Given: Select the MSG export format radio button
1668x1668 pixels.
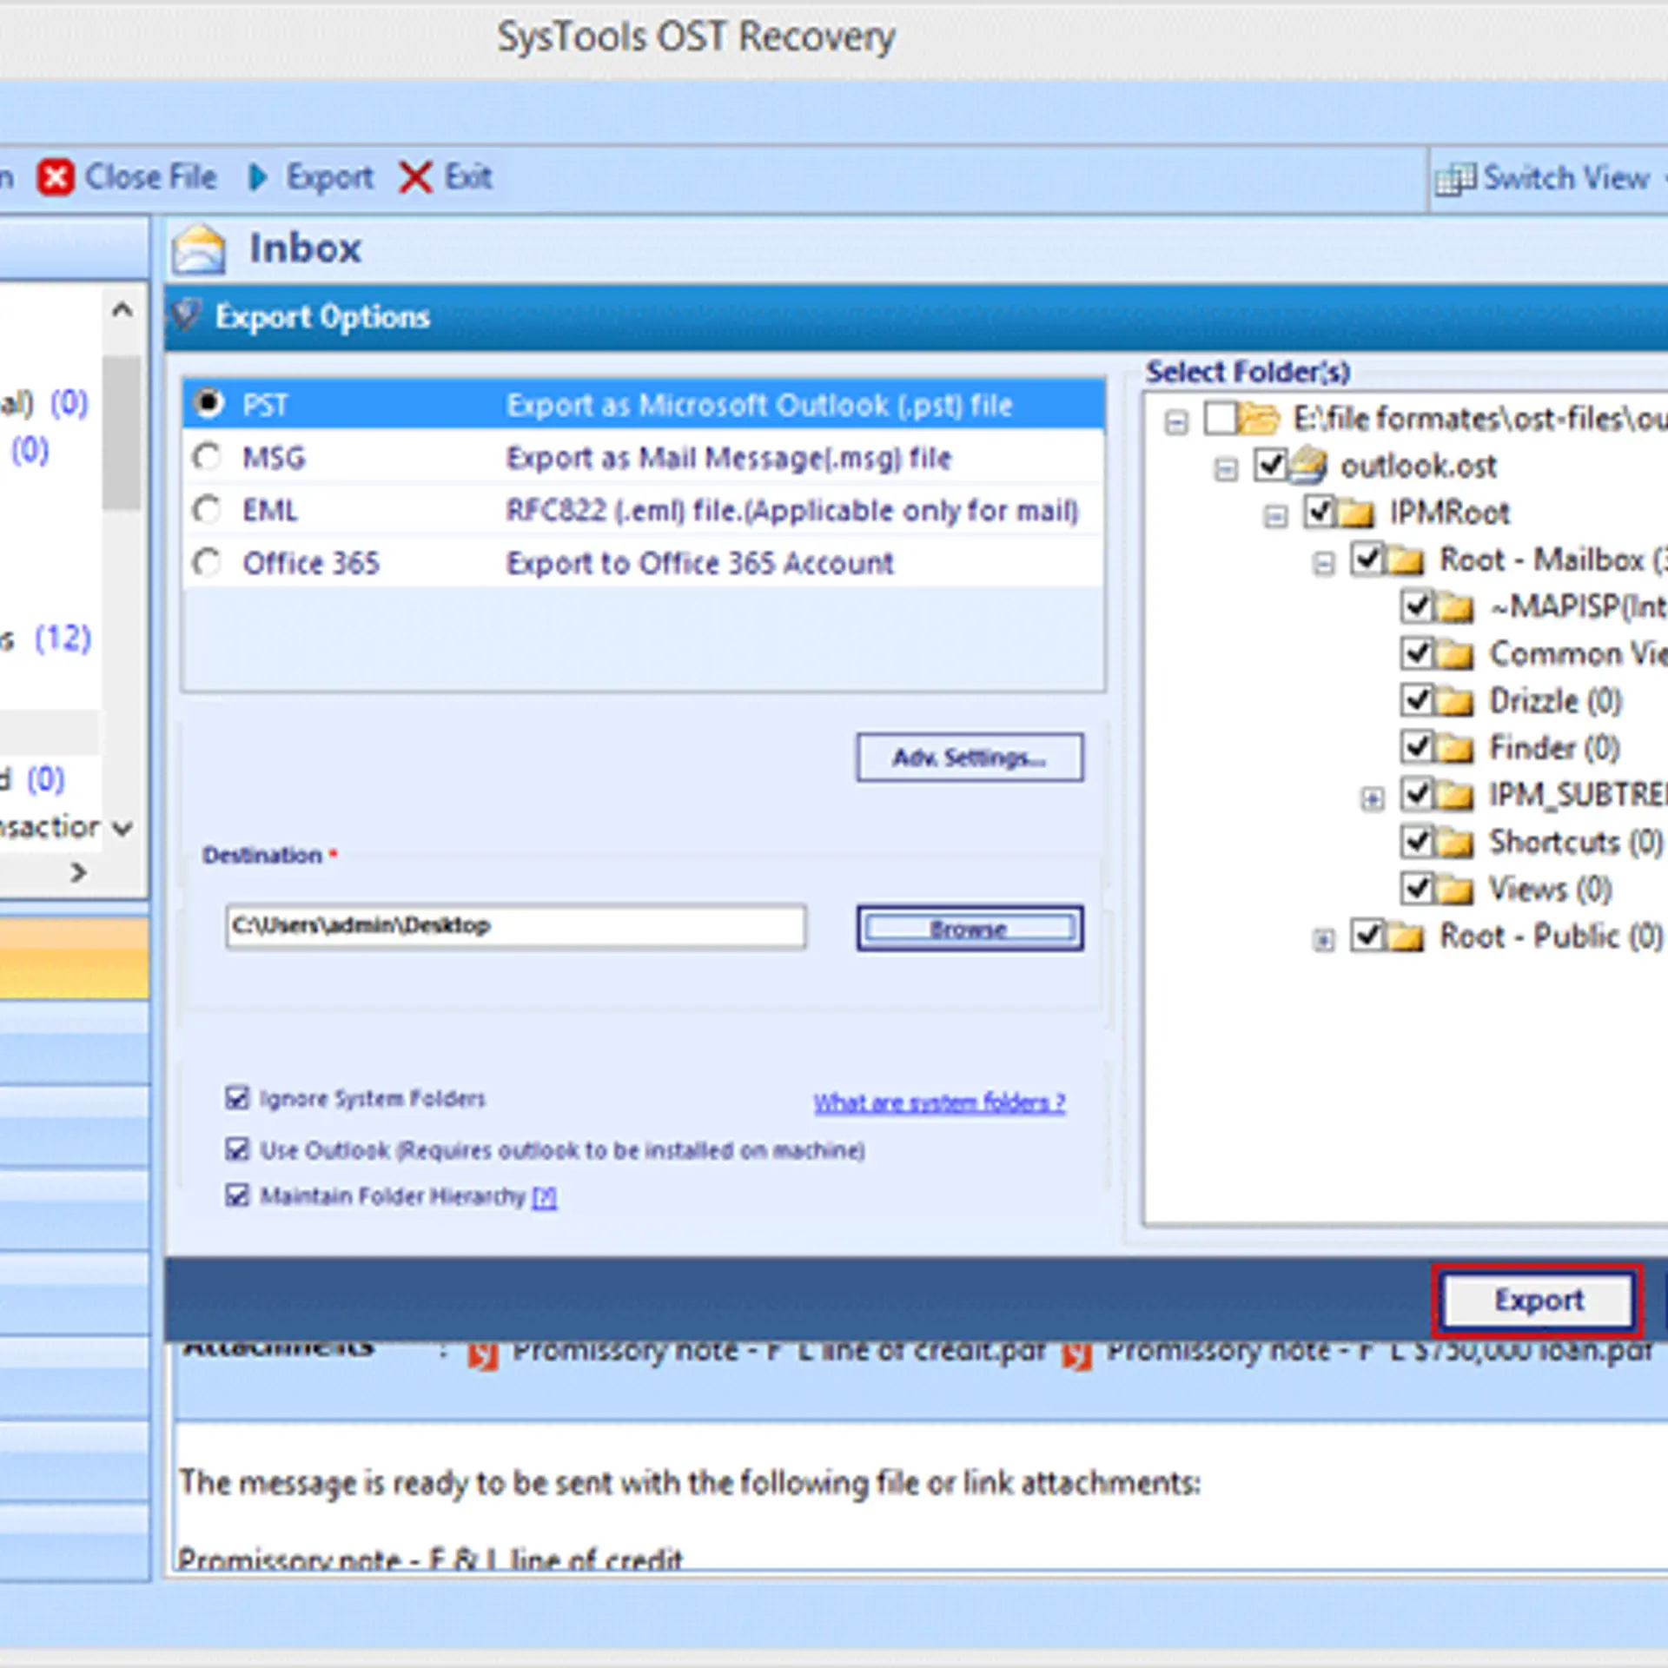Looking at the screenshot, I should pyautogui.click(x=208, y=457).
